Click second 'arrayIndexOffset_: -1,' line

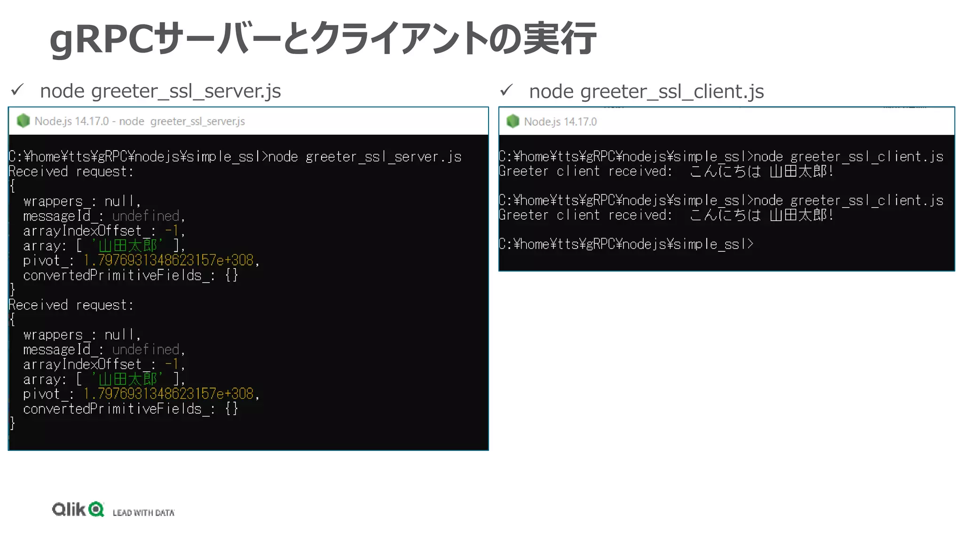pos(104,364)
